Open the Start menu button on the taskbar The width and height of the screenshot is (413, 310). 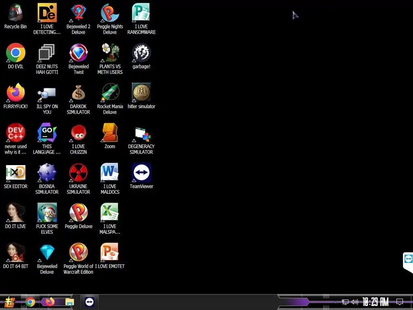pos(10,302)
